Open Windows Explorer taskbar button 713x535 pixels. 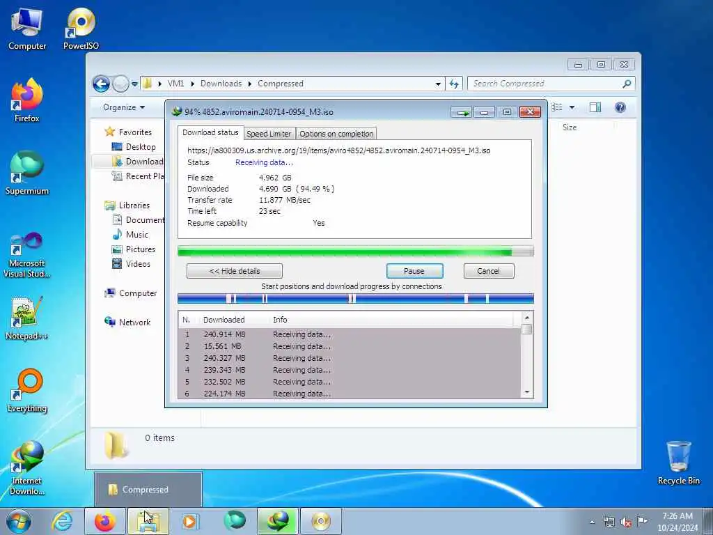(x=148, y=521)
